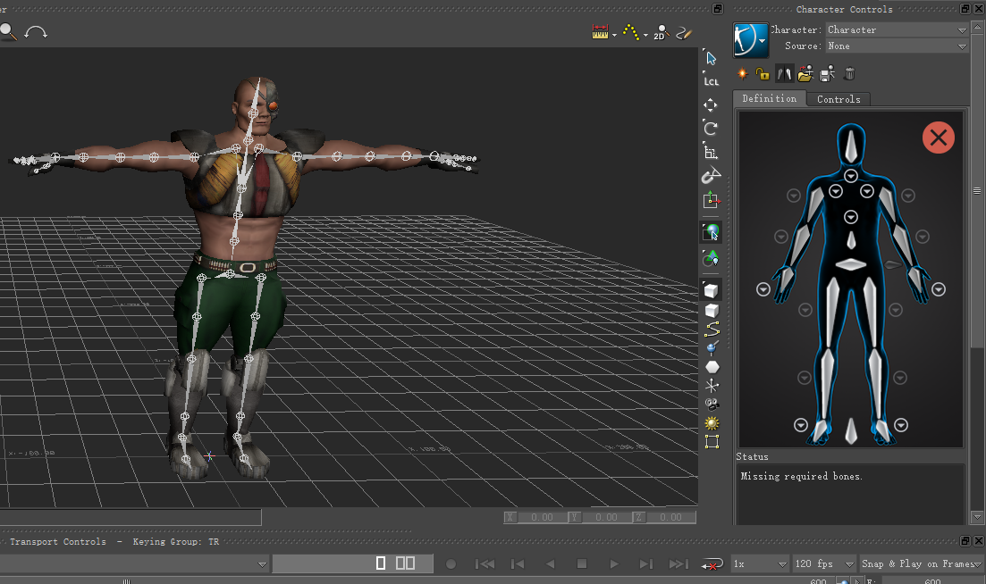986x584 pixels.
Task: Click the sun light display icon
Action: coord(712,423)
